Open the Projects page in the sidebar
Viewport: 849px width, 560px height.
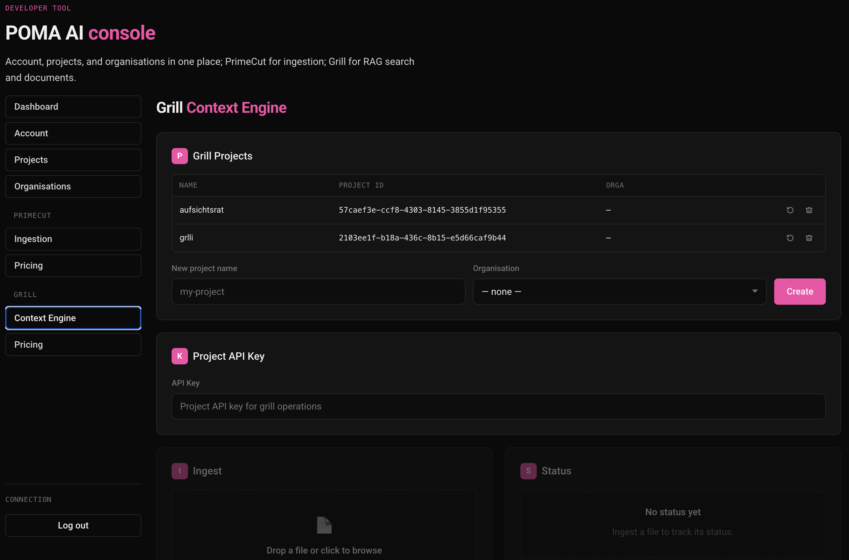(x=73, y=160)
